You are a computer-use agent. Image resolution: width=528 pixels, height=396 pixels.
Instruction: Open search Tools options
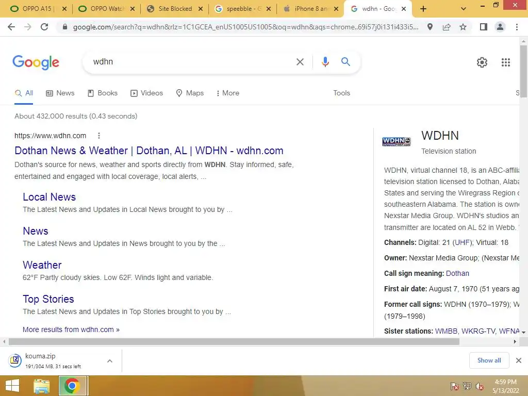[341, 93]
